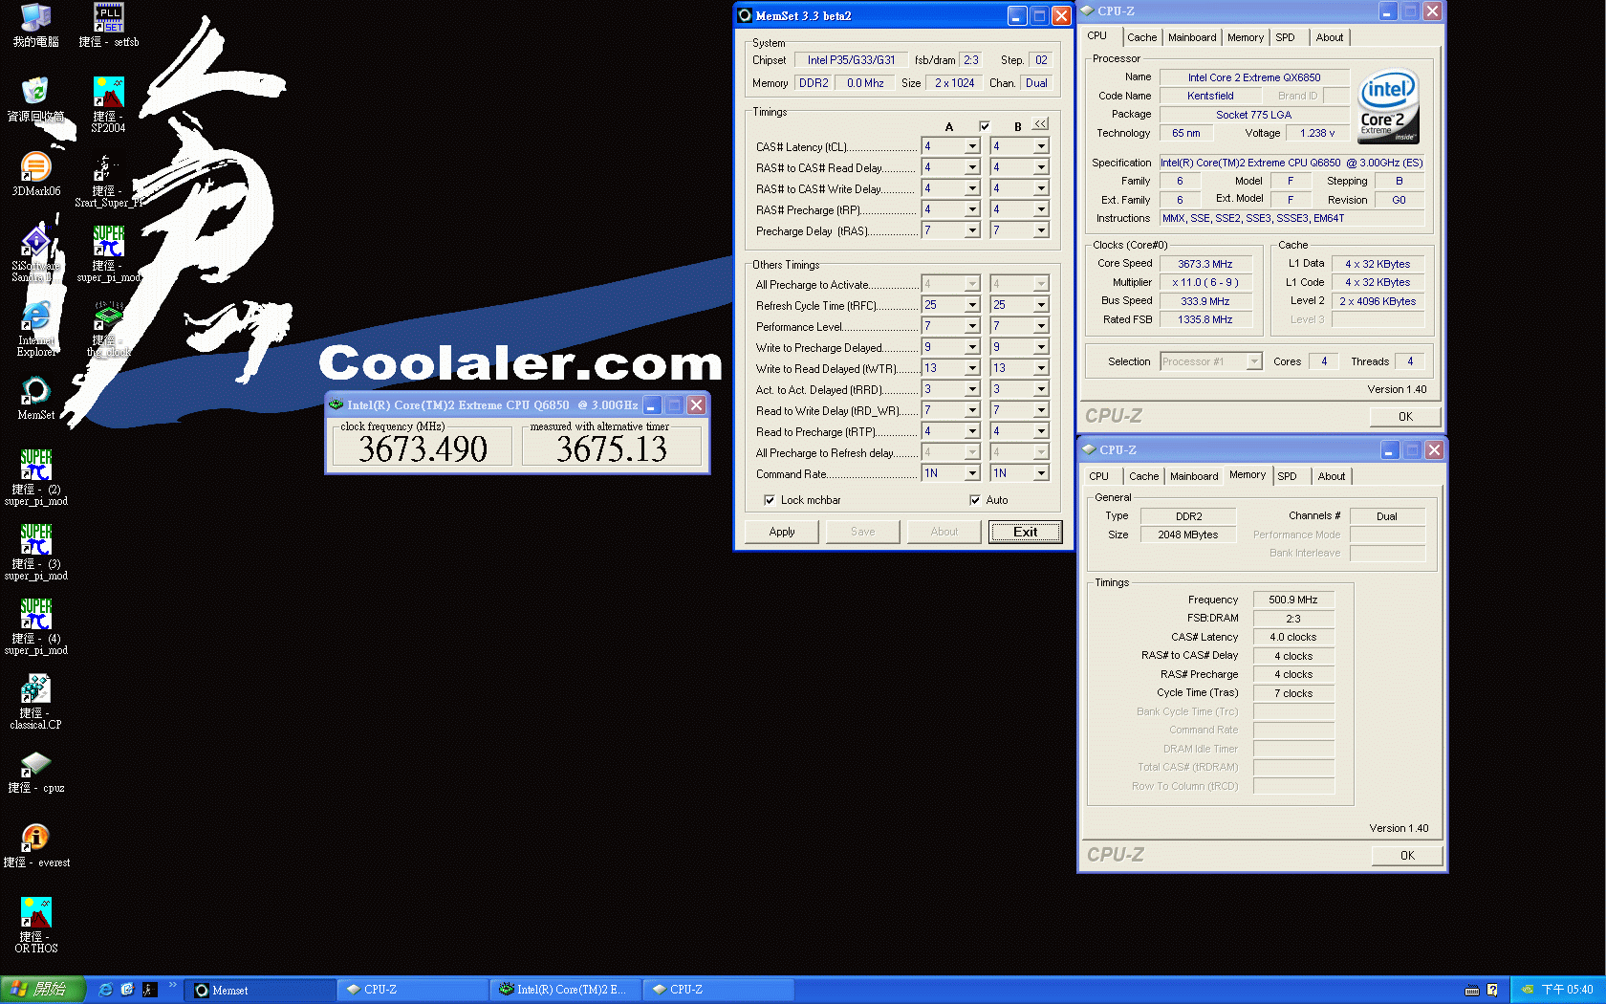Viewport: 1606px width, 1004px height.
Task: Open the Mainboard tab in CPU-Z
Action: 1191,36
